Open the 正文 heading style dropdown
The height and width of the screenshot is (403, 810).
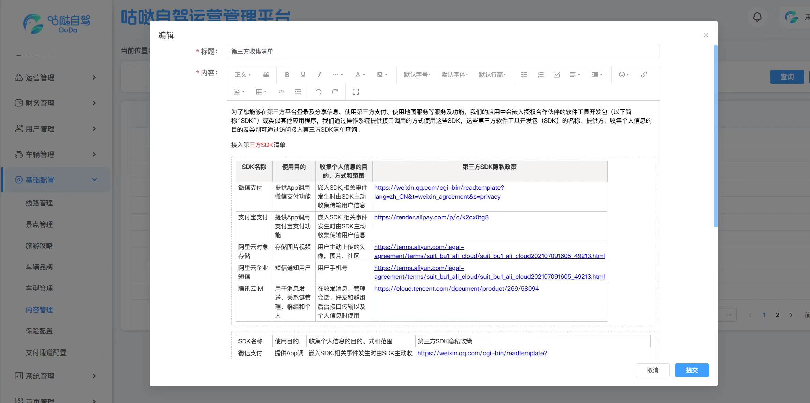(243, 75)
